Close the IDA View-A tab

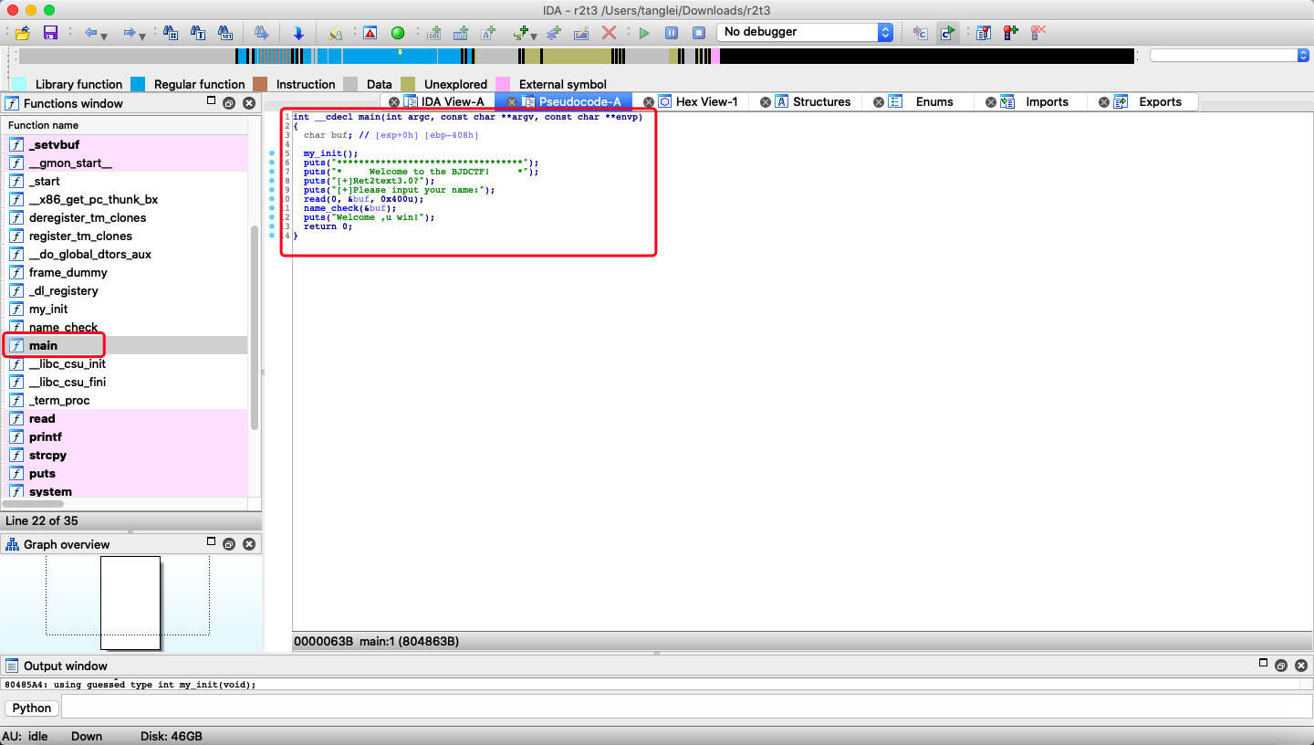tap(394, 102)
